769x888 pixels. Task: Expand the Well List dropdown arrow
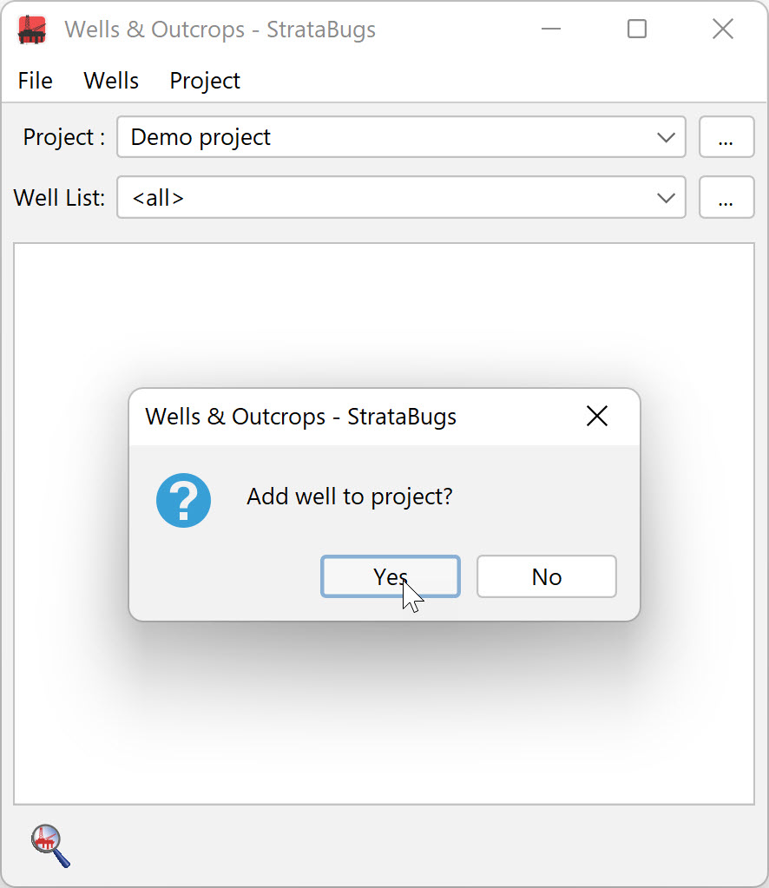666,197
